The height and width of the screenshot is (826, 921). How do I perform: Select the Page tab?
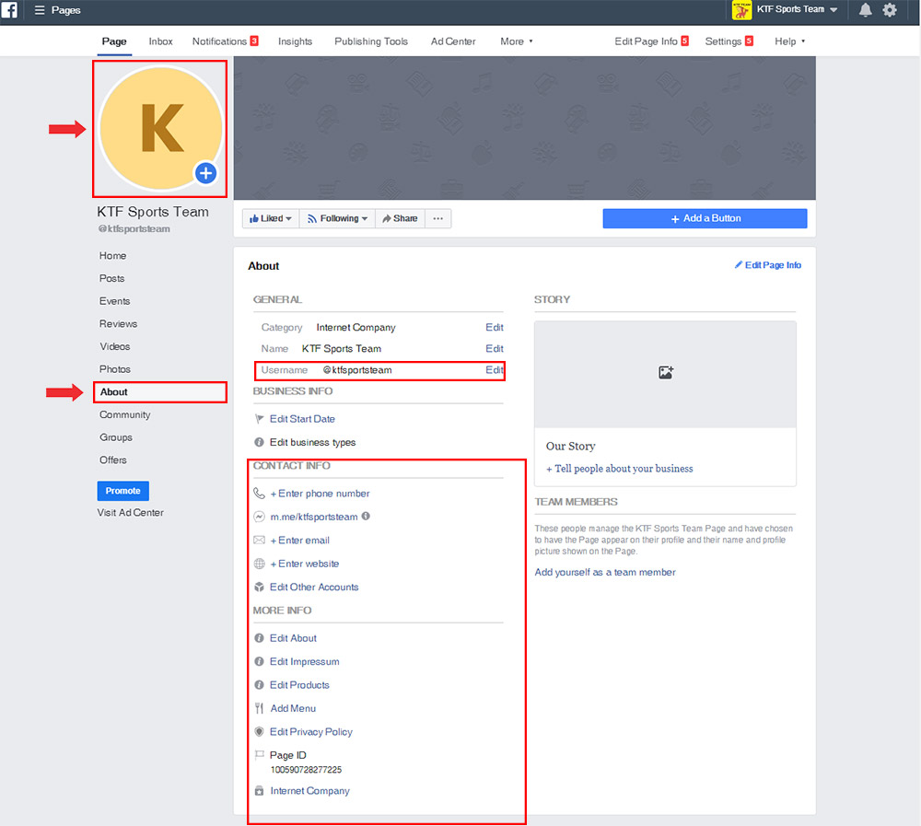[114, 41]
